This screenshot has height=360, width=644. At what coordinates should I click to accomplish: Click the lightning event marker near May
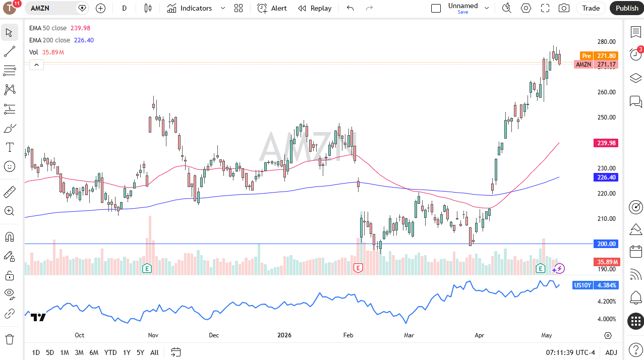point(559,268)
